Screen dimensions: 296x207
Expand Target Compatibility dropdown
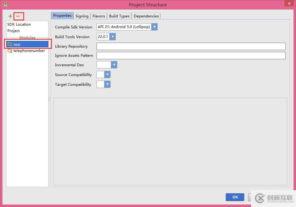point(107,84)
